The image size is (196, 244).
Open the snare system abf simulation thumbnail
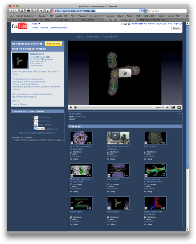pyautogui.click(x=155, y=203)
